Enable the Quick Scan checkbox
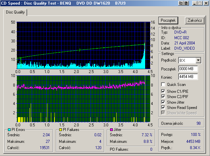210x156 pixels. tap(163, 85)
